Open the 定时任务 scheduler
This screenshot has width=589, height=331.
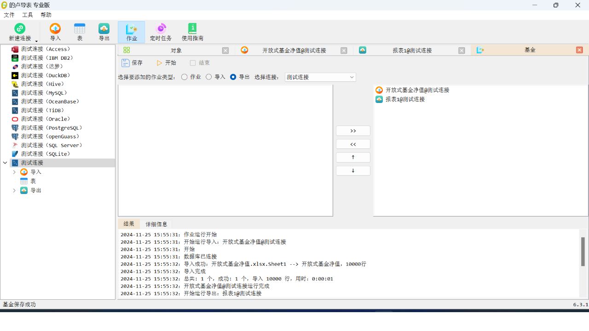(161, 29)
